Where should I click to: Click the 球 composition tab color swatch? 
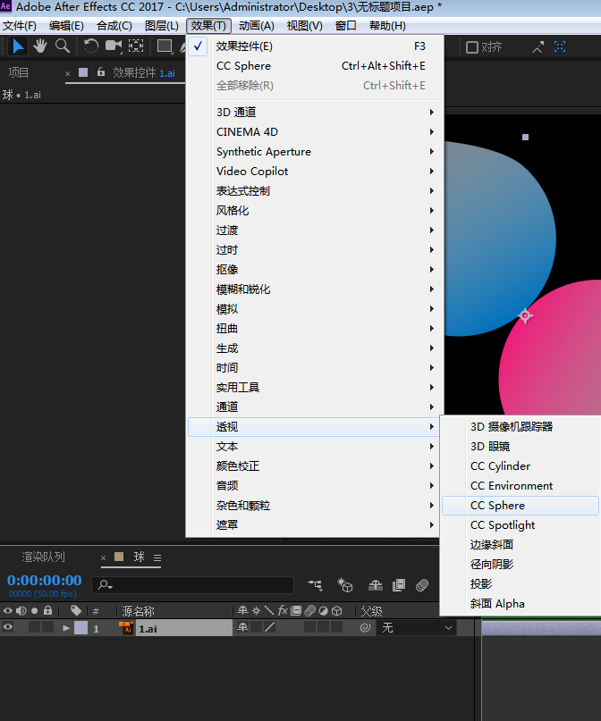pyautogui.click(x=119, y=557)
